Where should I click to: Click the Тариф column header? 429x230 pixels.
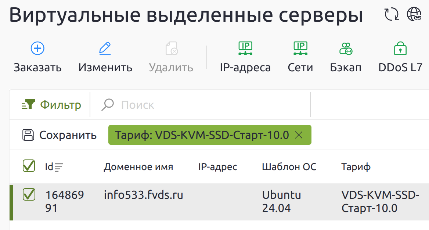click(356, 167)
